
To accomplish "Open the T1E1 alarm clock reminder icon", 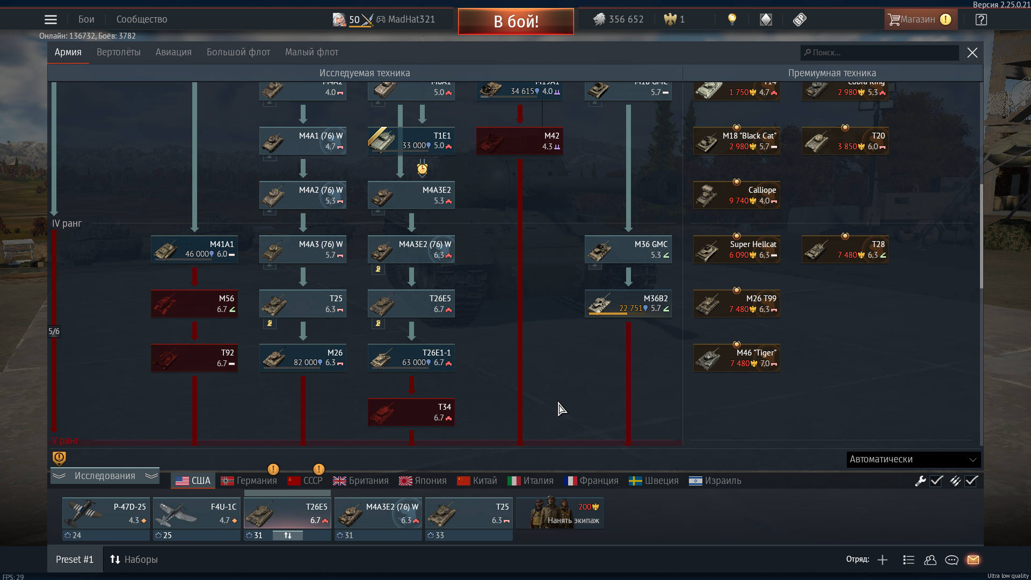I will 422,169.
